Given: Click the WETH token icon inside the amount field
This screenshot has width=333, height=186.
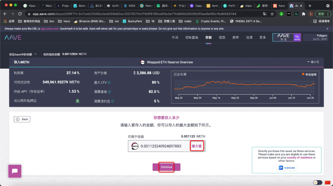Looking at the screenshot, I should point(135,146).
